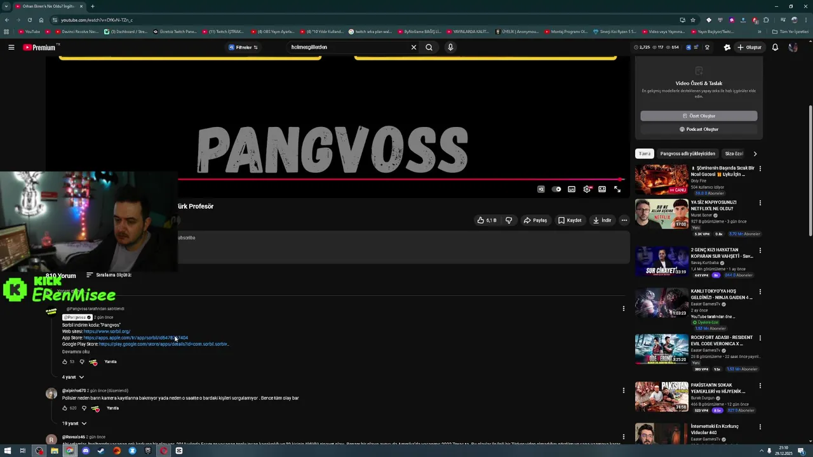Dislike the video
This screenshot has width=813, height=457.
click(x=508, y=220)
